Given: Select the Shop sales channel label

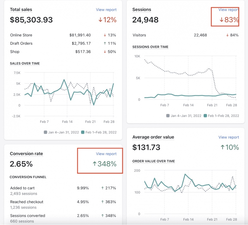Looking at the screenshot, I should pyautogui.click(x=15, y=52).
